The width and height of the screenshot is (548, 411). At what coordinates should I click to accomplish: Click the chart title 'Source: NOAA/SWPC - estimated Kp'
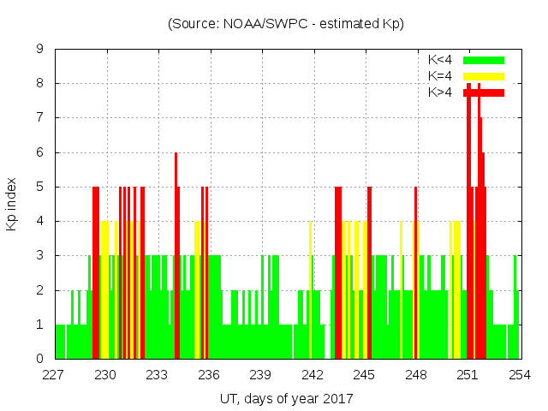point(285,24)
